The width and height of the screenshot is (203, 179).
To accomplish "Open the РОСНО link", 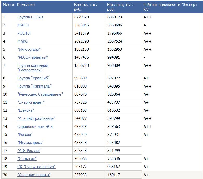I will tap(24, 33).
